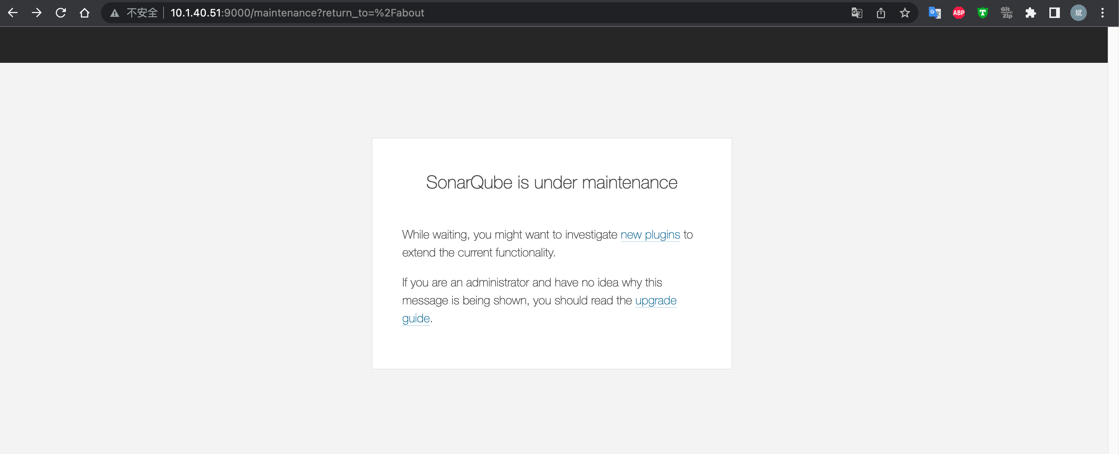The height and width of the screenshot is (454, 1119).
Task: Open the Chrome three-dot menu
Action: tap(1103, 13)
